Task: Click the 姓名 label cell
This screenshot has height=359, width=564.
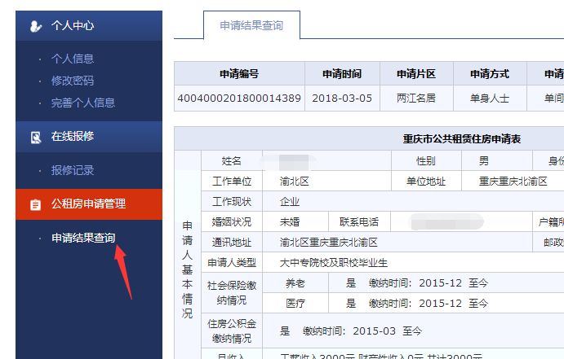Action: [232, 161]
